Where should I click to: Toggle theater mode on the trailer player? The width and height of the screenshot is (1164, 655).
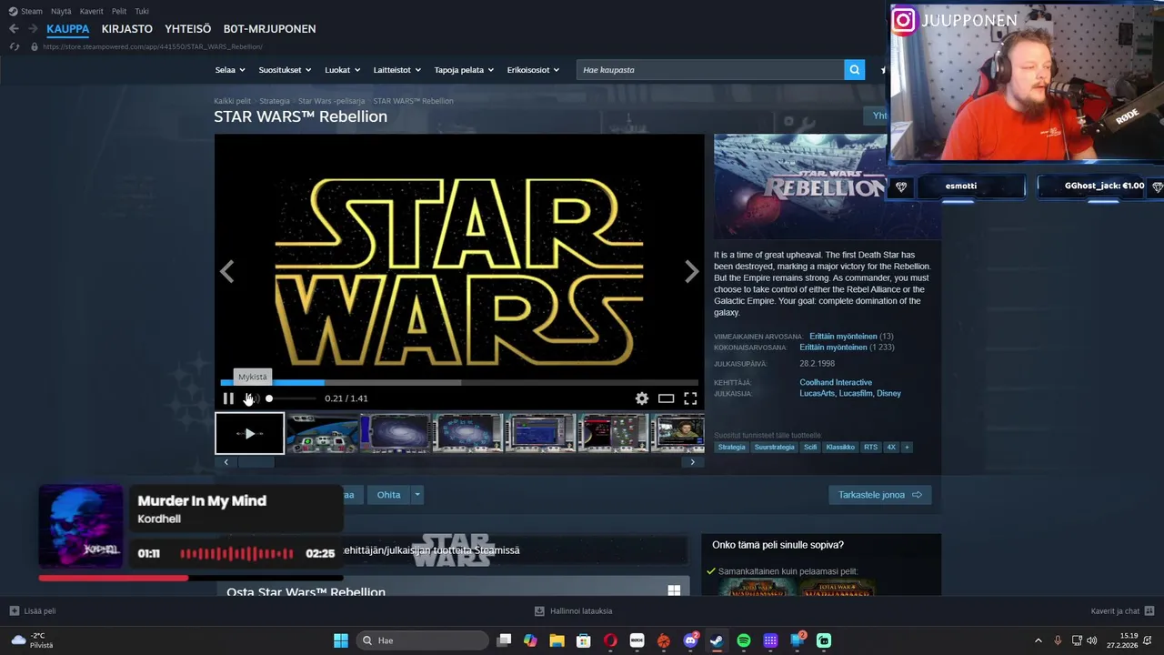(667, 398)
